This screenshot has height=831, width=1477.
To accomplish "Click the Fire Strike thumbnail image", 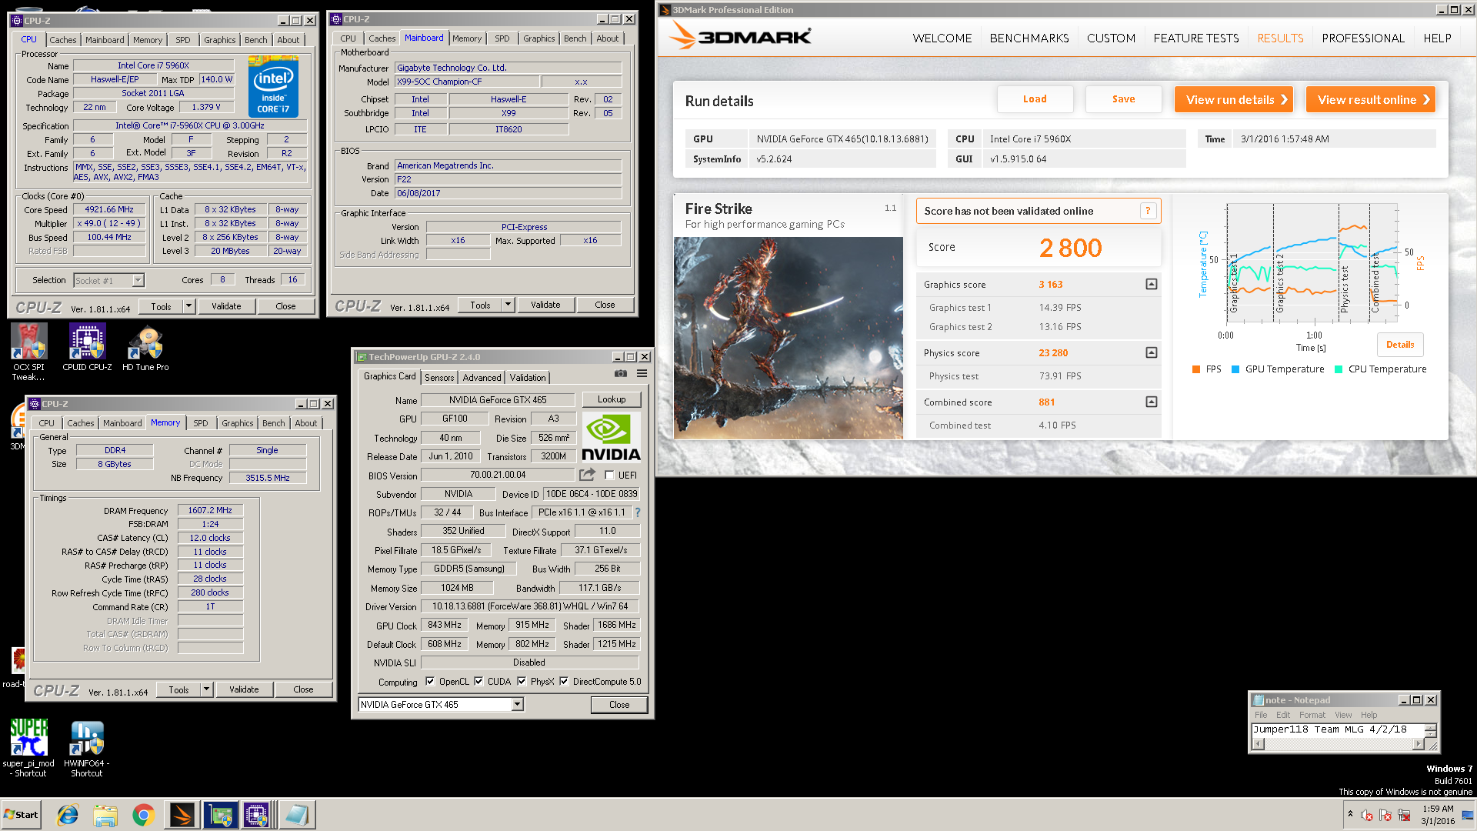I will [788, 338].
